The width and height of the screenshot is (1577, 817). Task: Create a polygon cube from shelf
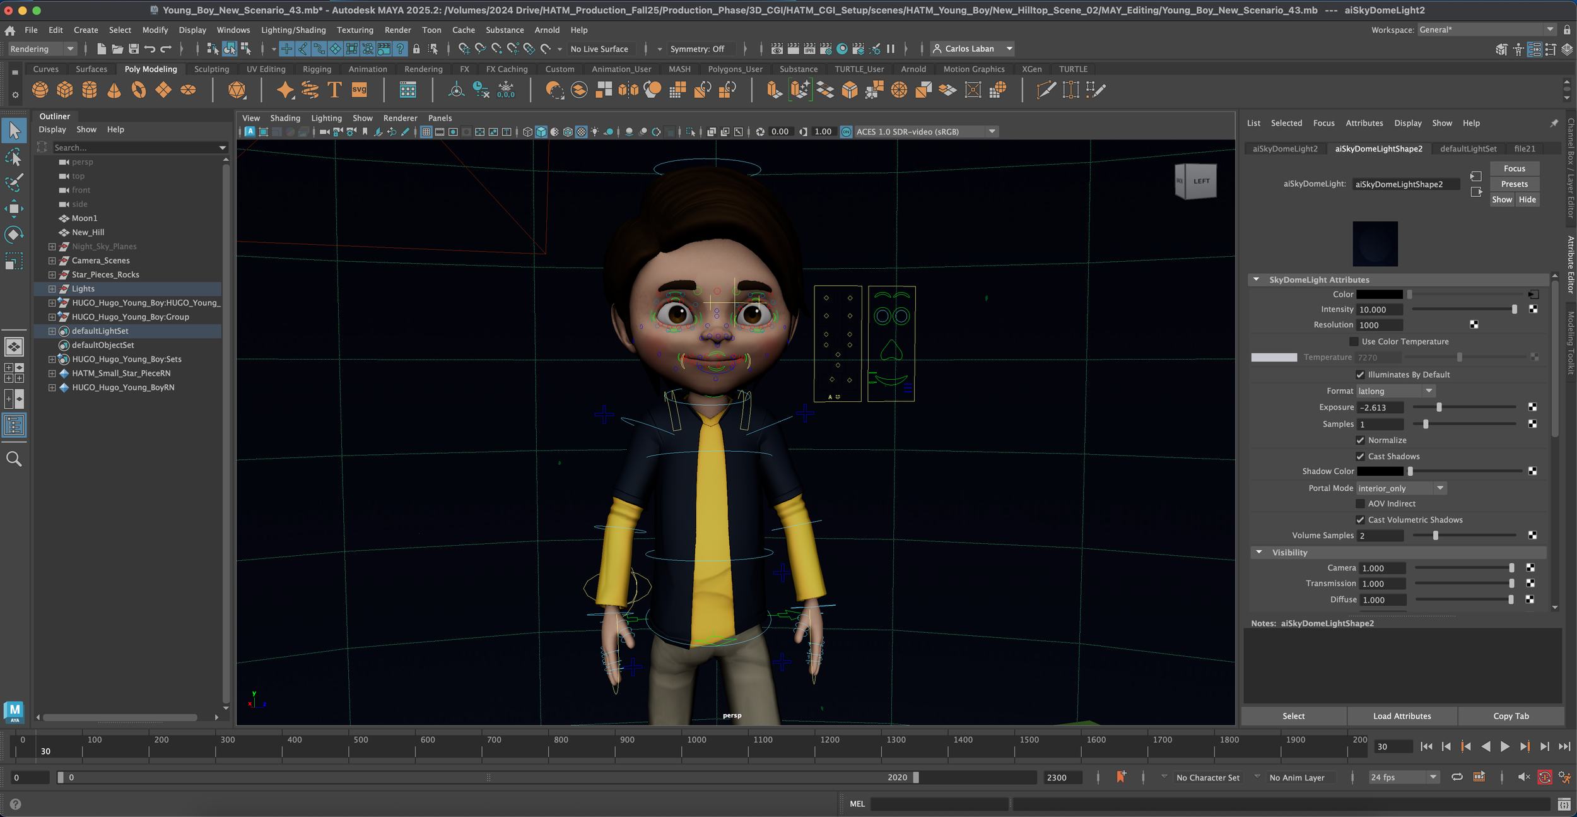click(x=65, y=90)
